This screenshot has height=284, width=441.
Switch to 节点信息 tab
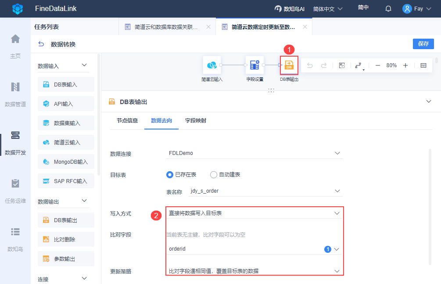[x=127, y=121]
